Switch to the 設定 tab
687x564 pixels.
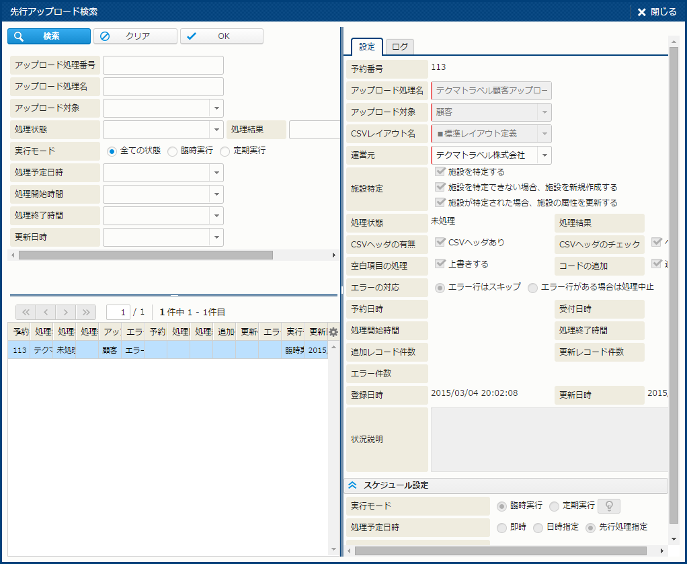[x=367, y=47]
